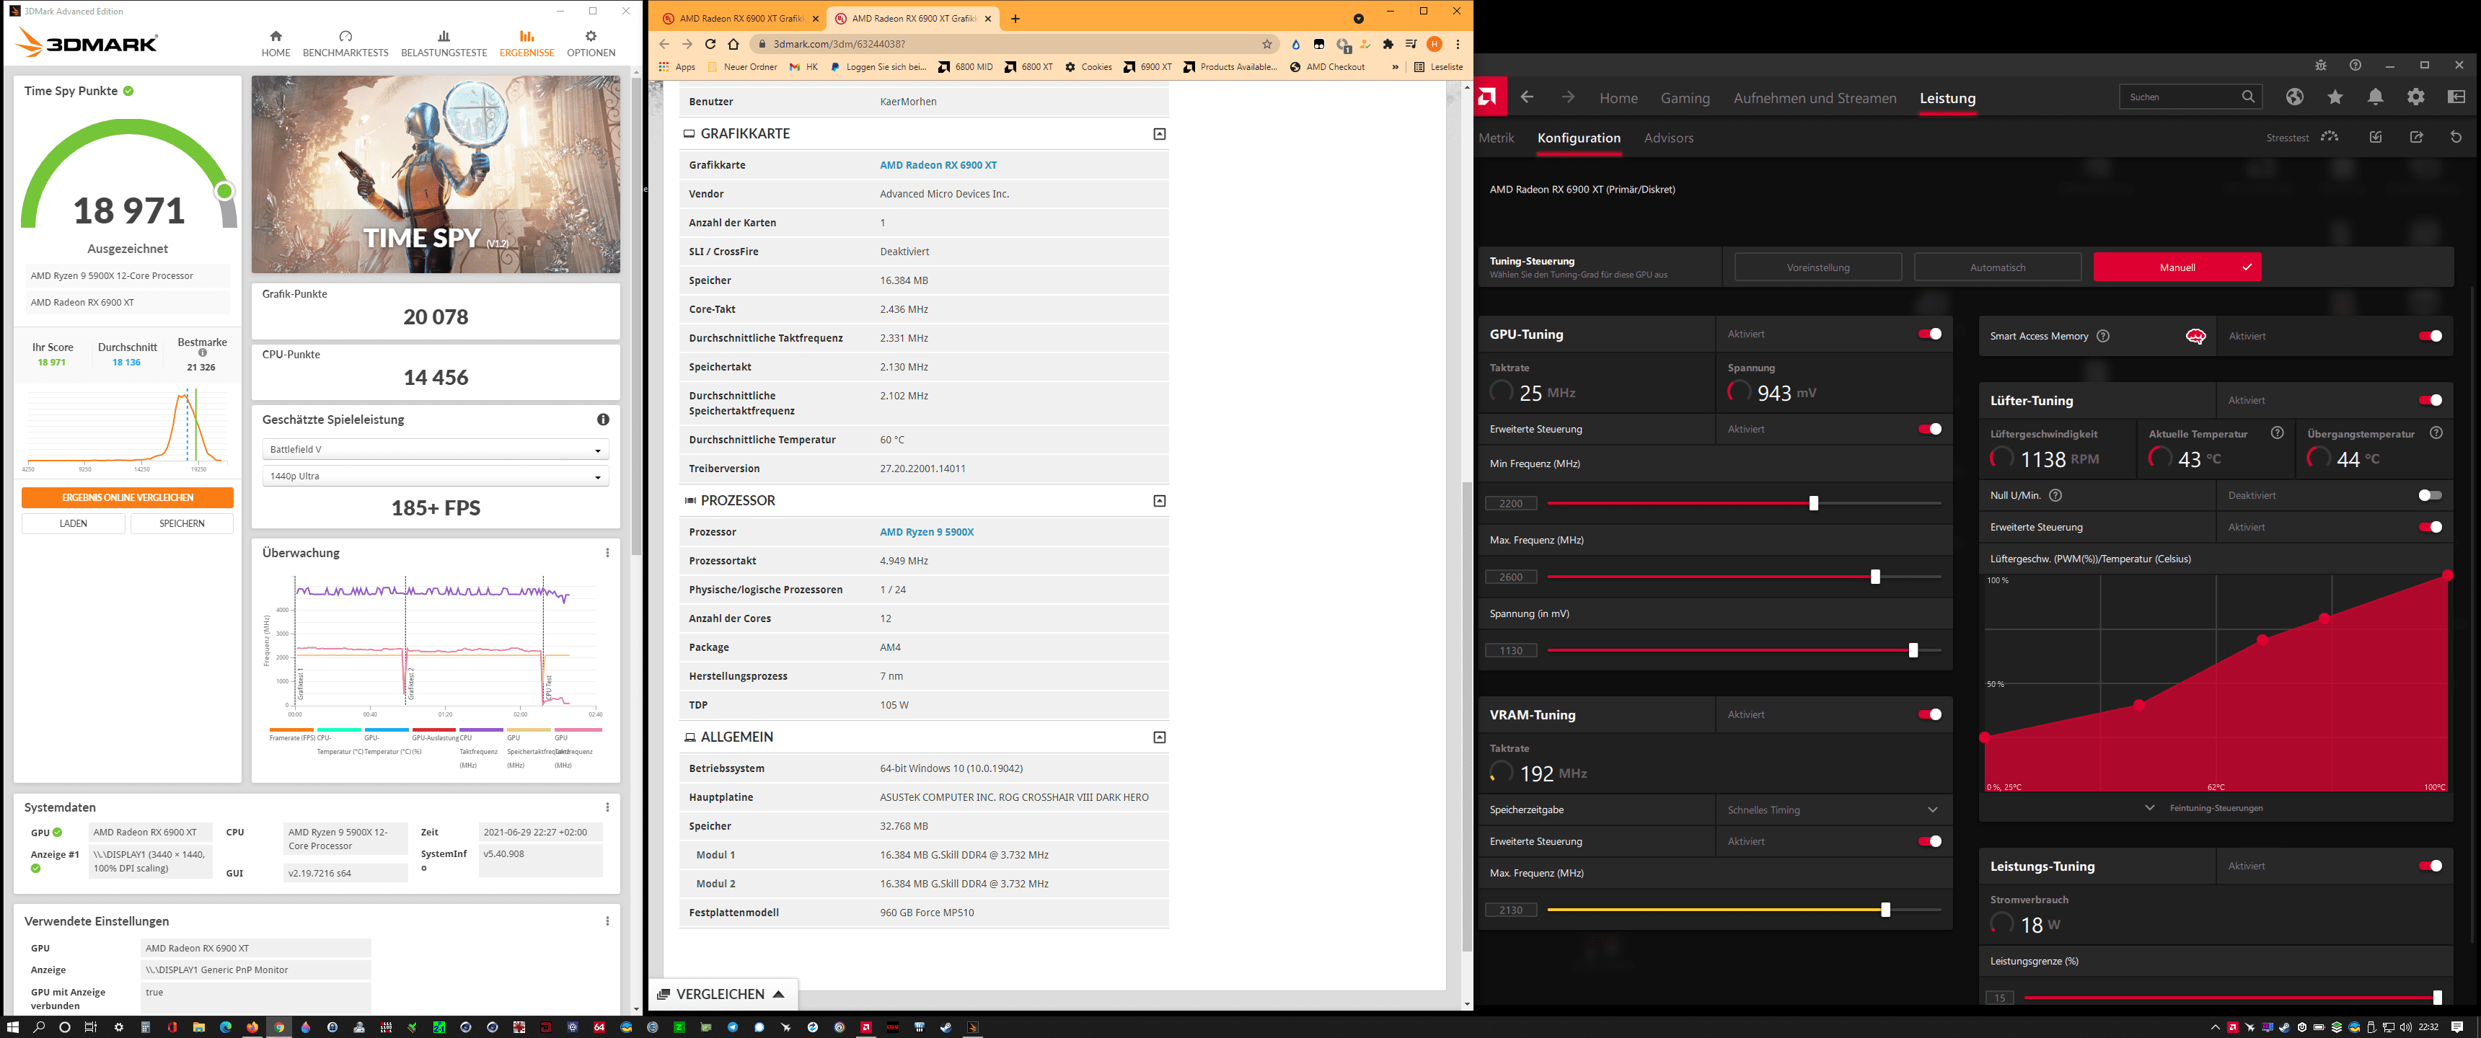Select Voreinstellung tuning preset
This screenshot has height=1038, width=2481.
[1817, 267]
